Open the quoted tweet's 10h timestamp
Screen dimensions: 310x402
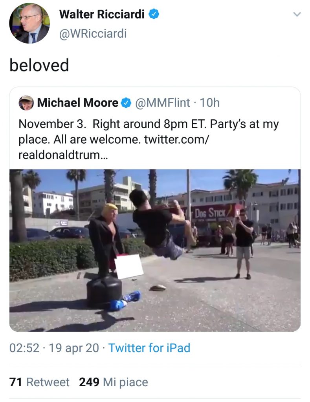click(x=210, y=103)
